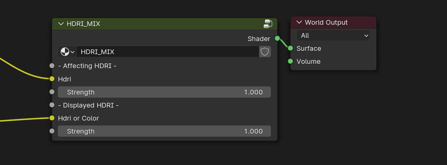
Task: Open the All target dropdown in World Output
Action: click(333, 35)
